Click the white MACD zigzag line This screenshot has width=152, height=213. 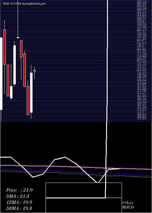[x=60, y=169]
